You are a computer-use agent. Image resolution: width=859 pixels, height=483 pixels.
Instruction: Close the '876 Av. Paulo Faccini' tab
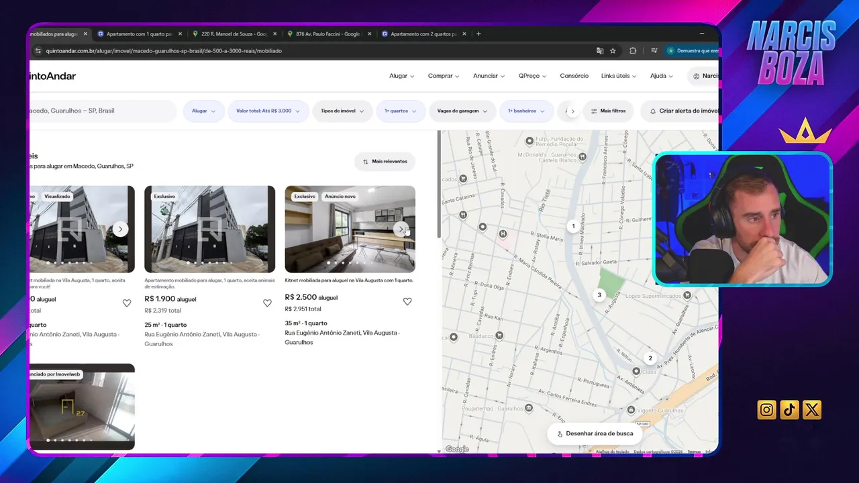coord(370,34)
